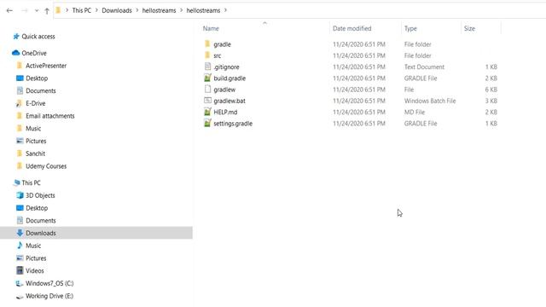Click the Documents icon under OneDrive
The image size is (546, 307).
(20, 90)
